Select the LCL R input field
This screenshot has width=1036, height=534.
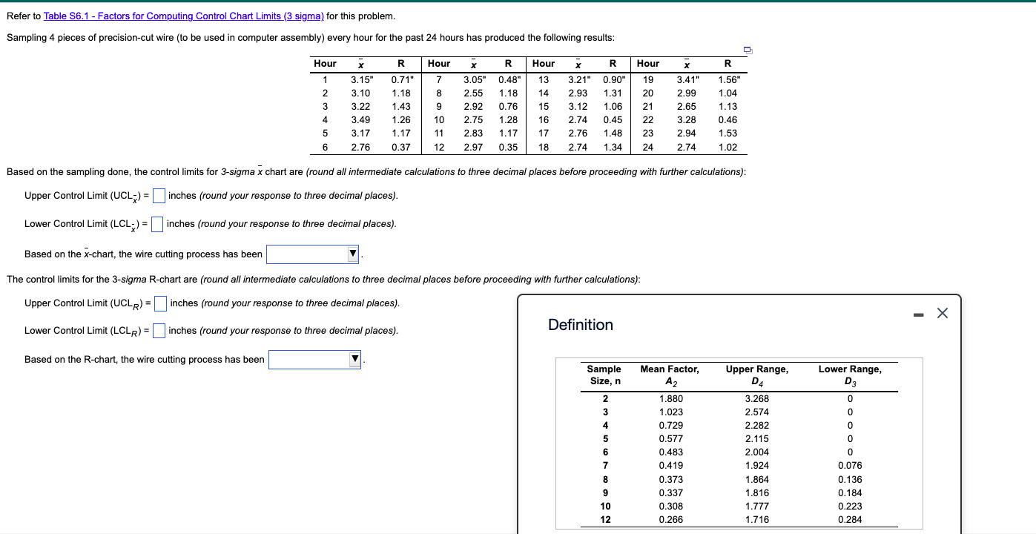[x=159, y=330]
